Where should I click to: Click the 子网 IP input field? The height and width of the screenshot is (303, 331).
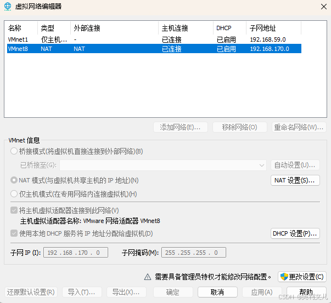pyautogui.click(x=76, y=253)
